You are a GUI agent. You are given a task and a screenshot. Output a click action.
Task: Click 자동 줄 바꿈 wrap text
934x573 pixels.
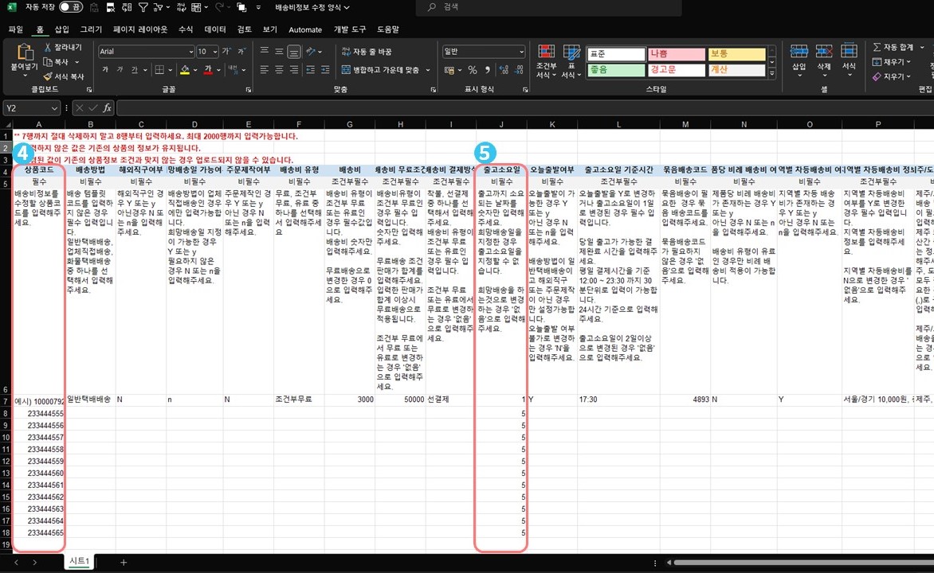pyautogui.click(x=367, y=52)
